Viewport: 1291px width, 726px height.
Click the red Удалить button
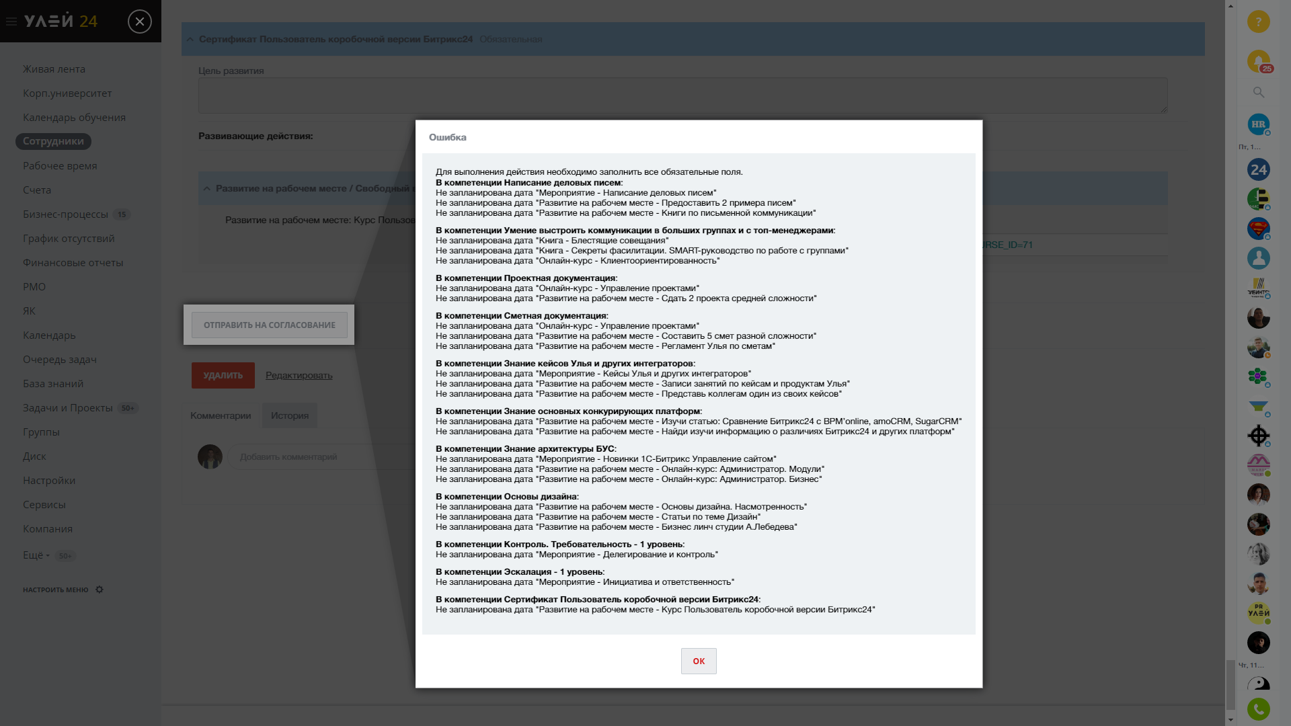click(x=223, y=375)
